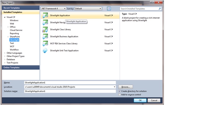This screenshot has height=126, width=201.
Task: Expand the Other Languages tree node
Action: pos(4,53)
